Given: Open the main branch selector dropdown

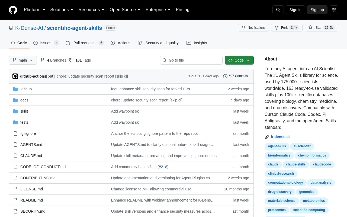Looking at the screenshot, I should (x=23, y=60).
